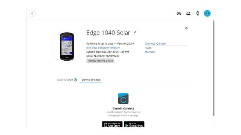Screen dimensions: 241x135
Task: Click the Primary Training Device badge
Action: point(100,61)
